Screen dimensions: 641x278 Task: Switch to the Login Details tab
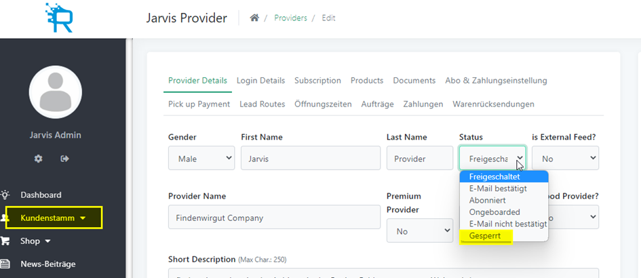point(260,81)
